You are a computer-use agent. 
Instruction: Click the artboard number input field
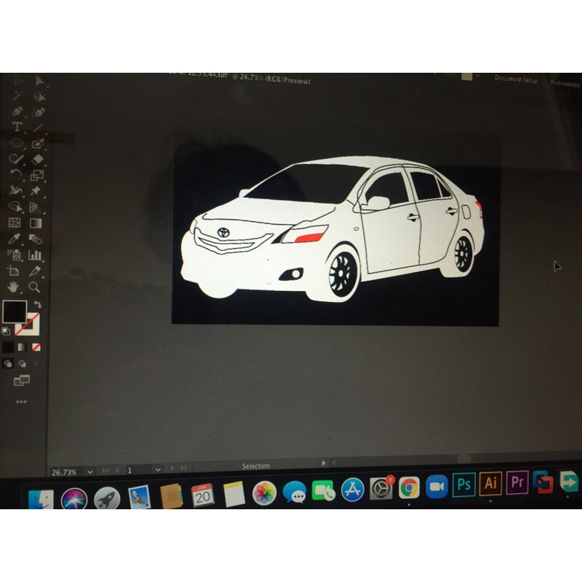point(129,468)
